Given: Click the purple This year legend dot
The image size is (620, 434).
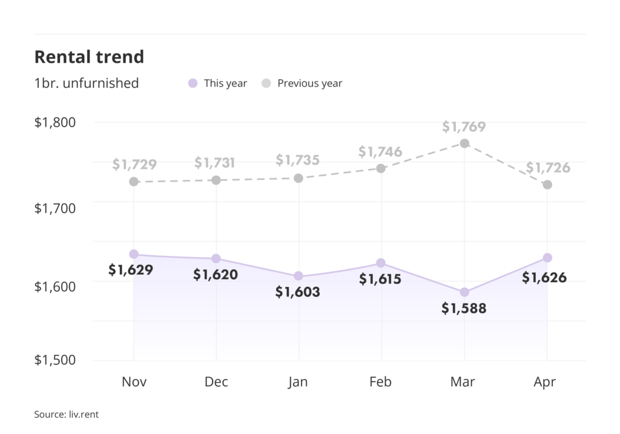Looking at the screenshot, I should tap(193, 84).
